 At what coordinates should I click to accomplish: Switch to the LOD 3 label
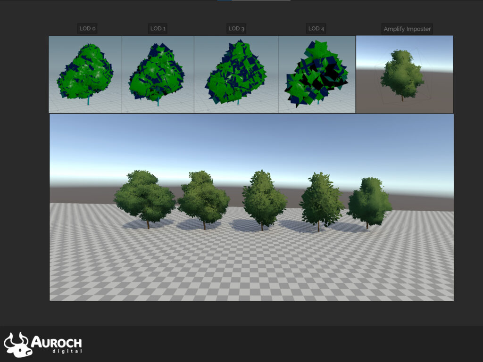[235, 29]
